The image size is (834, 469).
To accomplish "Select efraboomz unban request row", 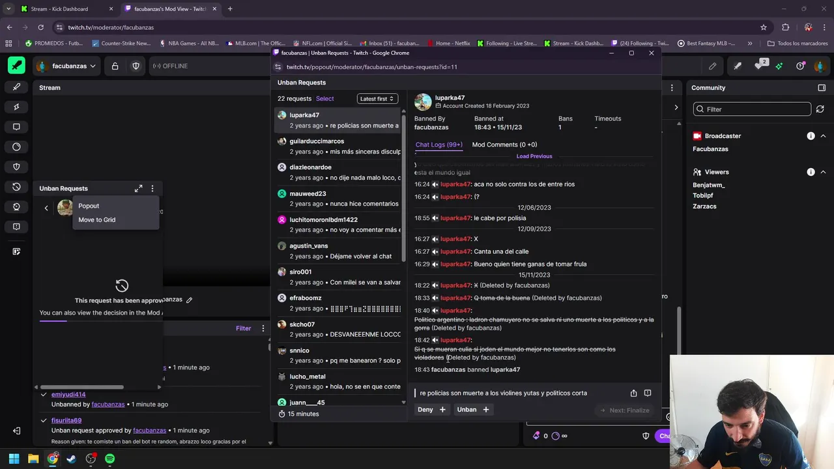I will pyautogui.click(x=338, y=303).
